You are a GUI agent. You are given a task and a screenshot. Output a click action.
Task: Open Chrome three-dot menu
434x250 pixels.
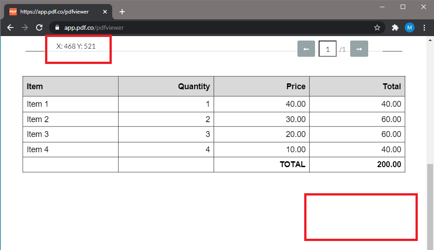pyautogui.click(x=424, y=27)
